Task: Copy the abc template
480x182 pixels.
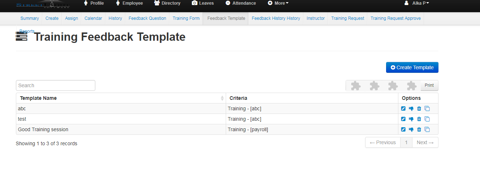Action: 427,109
